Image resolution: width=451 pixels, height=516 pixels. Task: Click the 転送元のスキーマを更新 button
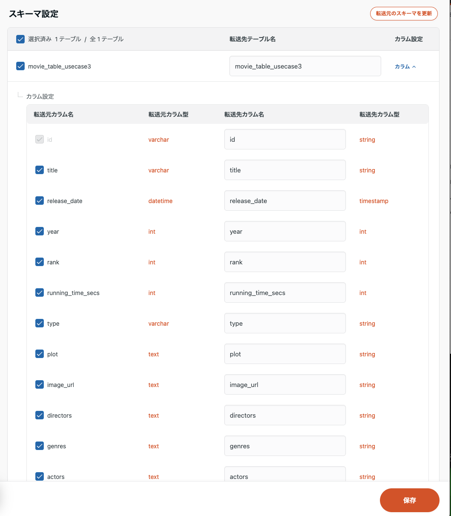404,14
